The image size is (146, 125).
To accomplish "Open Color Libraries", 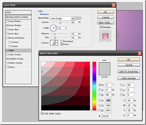I will (129, 78).
